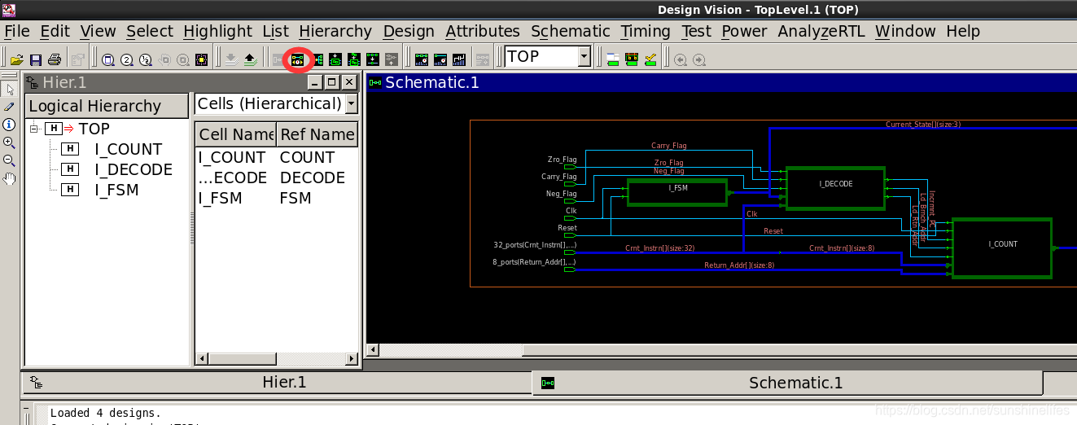Screen dimensions: 1077x425
Task: Open the Timing menu
Action: click(x=646, y=31)
